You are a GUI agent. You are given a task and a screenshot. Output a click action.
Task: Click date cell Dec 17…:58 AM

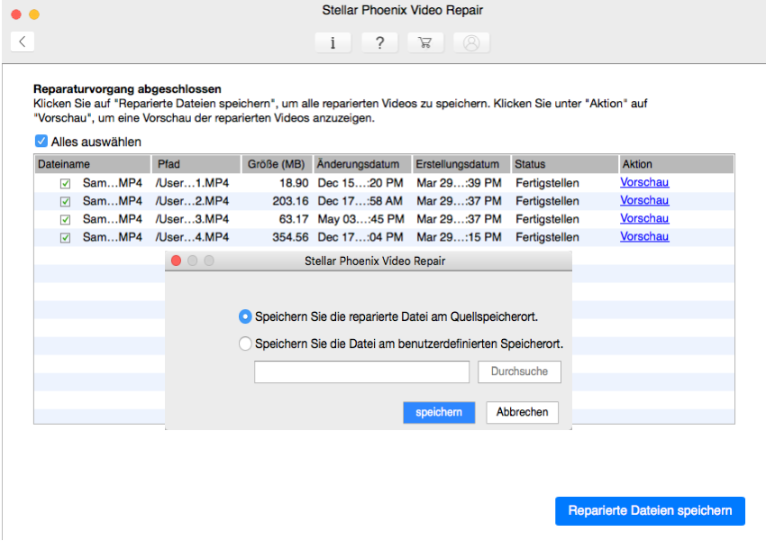pyautogui.click(x=360, y=201)
